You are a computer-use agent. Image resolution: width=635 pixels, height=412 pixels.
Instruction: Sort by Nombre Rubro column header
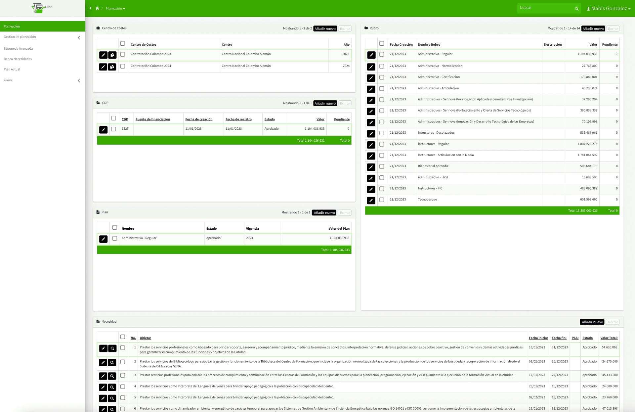pyautogui.click(x=429, y=45)
